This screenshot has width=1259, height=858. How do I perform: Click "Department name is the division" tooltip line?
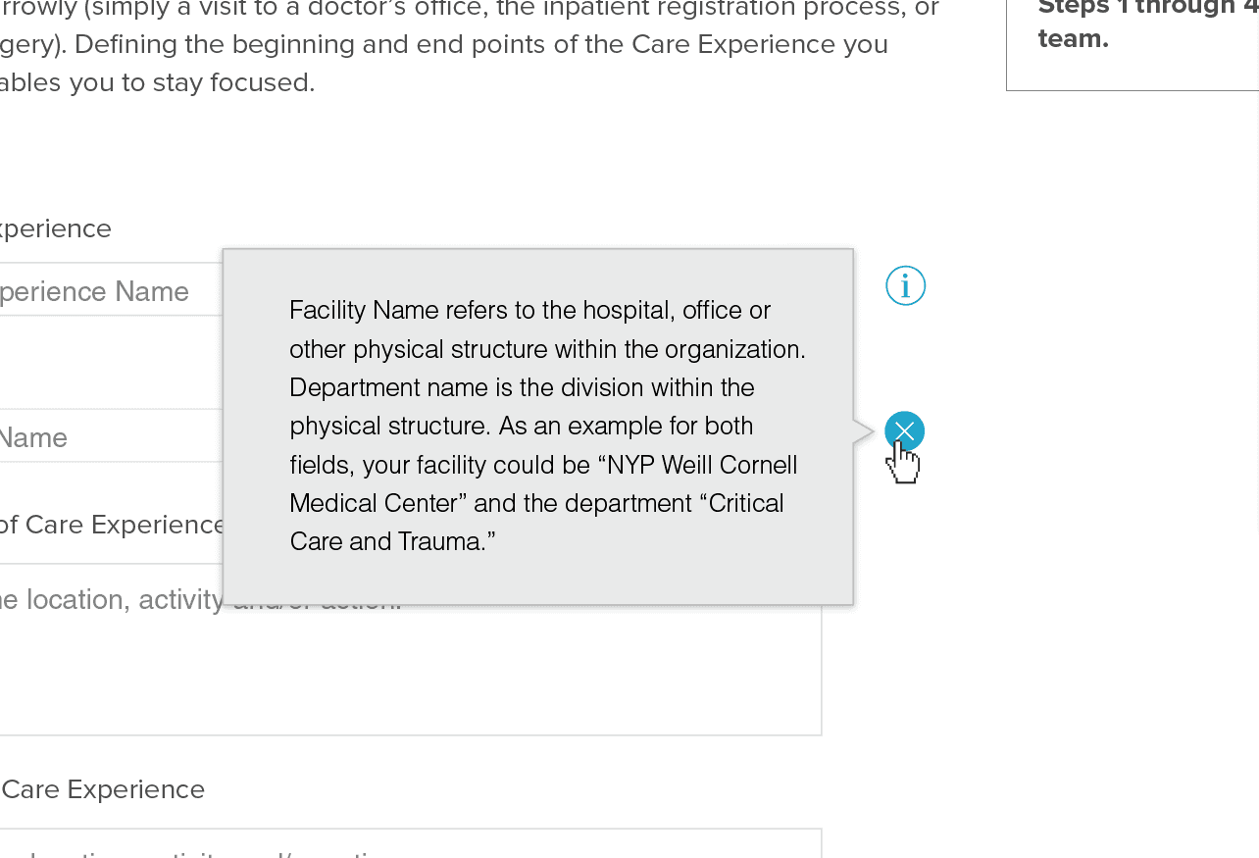pos(522,387)
